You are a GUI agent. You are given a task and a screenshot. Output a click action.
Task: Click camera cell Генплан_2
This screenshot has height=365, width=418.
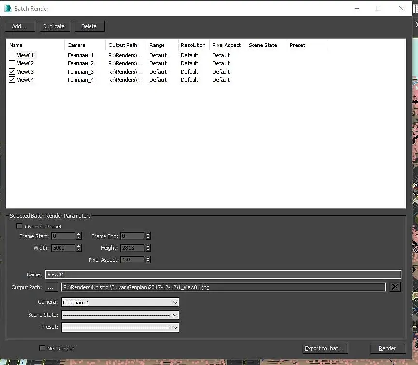[x=80, y=63]
